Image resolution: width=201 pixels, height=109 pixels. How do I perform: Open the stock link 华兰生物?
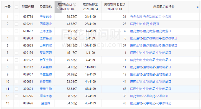click(x=46, y=74)
